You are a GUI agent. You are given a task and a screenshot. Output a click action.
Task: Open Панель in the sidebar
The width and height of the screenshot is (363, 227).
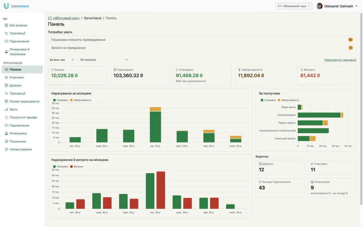(x=22, y=70)
